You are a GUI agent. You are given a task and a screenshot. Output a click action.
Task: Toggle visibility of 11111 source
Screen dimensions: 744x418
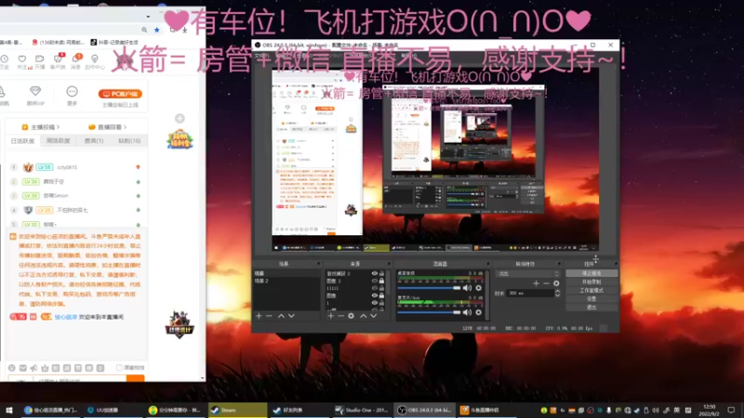click(x=375, y=288)
